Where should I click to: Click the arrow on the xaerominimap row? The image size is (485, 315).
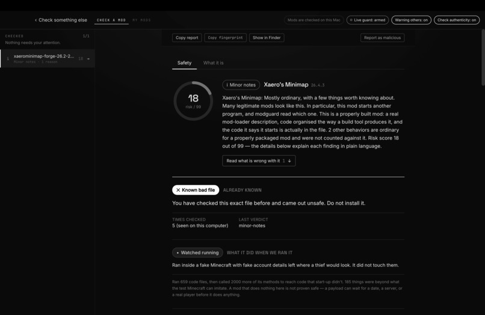tap(88, 59)
